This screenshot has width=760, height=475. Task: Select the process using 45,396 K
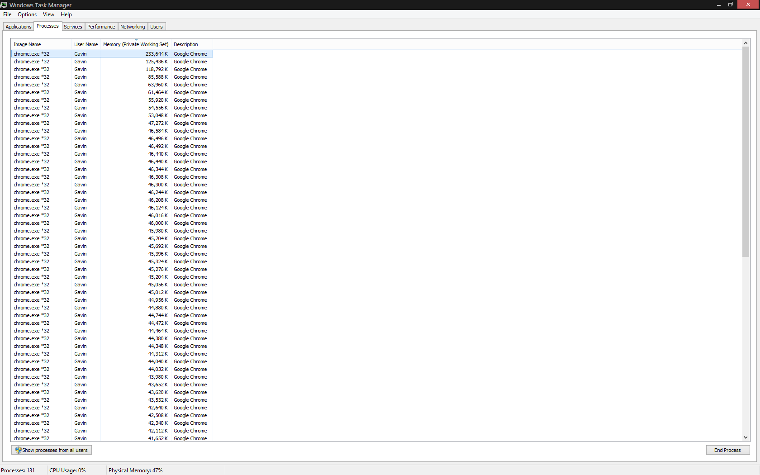point(112,254)
